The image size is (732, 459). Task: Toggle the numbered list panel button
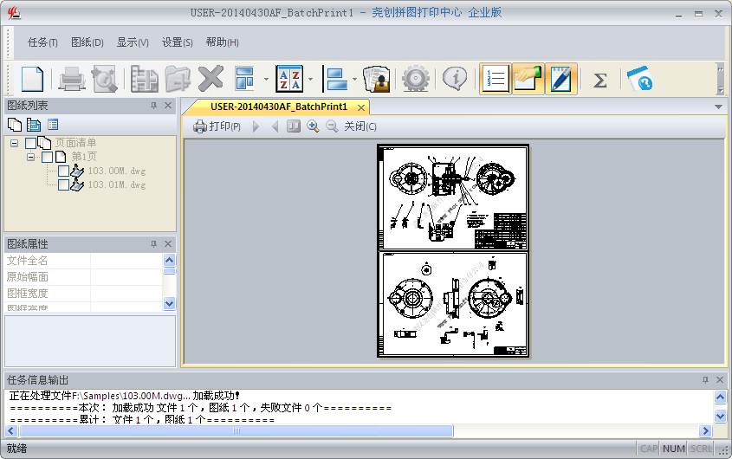(495, 79)
